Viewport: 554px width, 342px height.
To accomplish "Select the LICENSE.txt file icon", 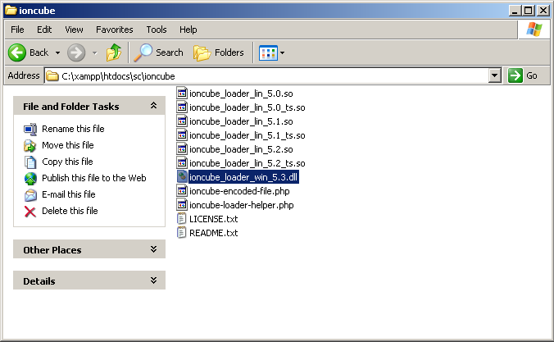I will (x=183, y=219).
